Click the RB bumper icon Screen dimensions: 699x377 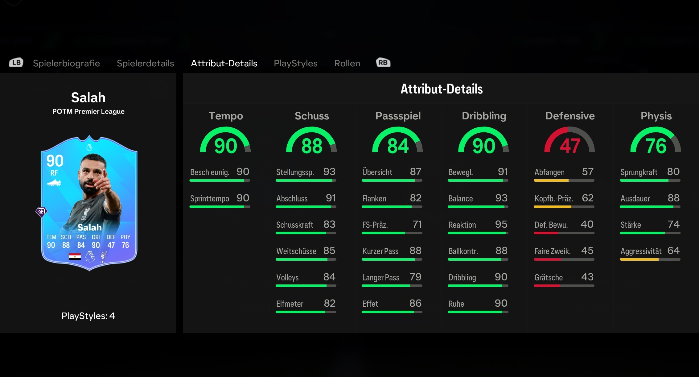tap(383, 63)
